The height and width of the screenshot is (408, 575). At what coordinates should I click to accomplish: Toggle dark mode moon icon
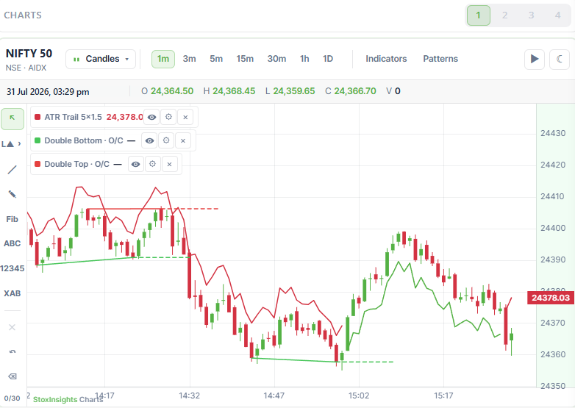tap(560, 59)
